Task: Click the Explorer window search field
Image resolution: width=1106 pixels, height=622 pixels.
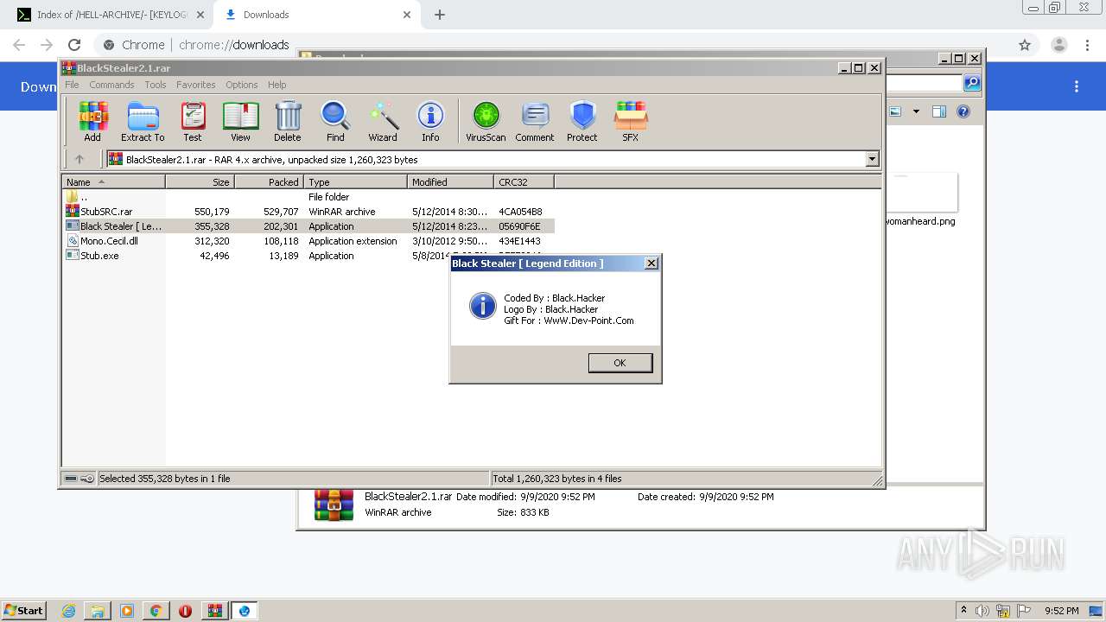Action: coord(925,83)
